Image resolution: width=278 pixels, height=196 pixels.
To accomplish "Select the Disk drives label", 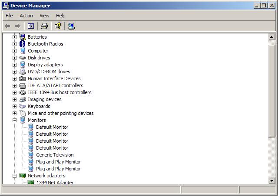I will coord(39,58).
